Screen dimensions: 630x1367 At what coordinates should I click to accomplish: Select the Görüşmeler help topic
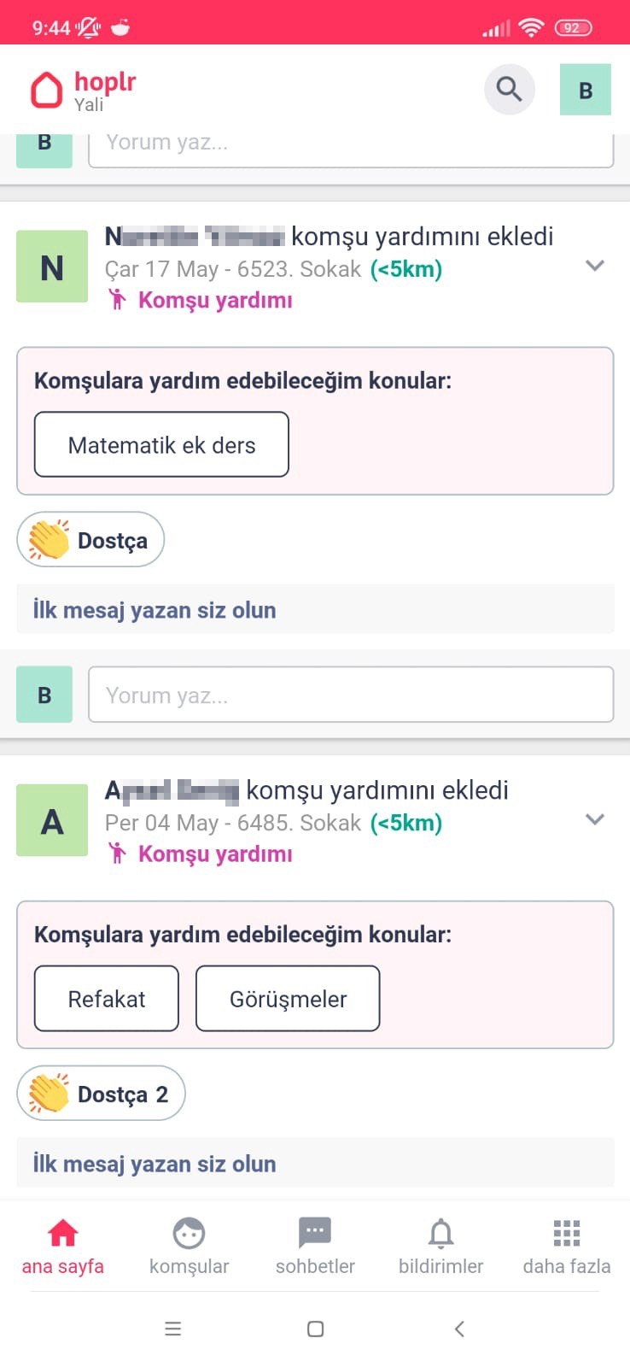point(288,999)
